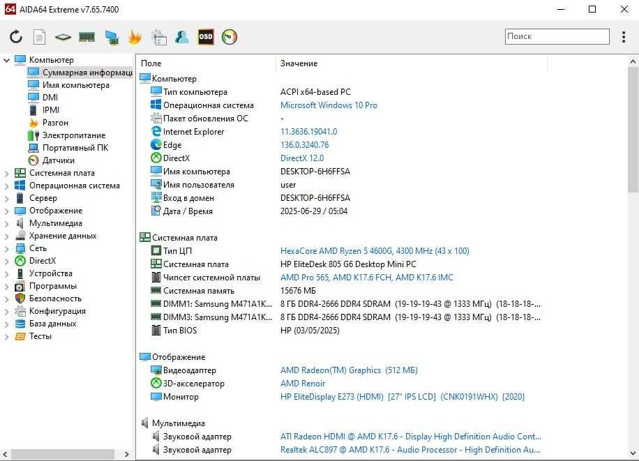Open the HP EliteDisplay E273 monitor link

(403, 397)
